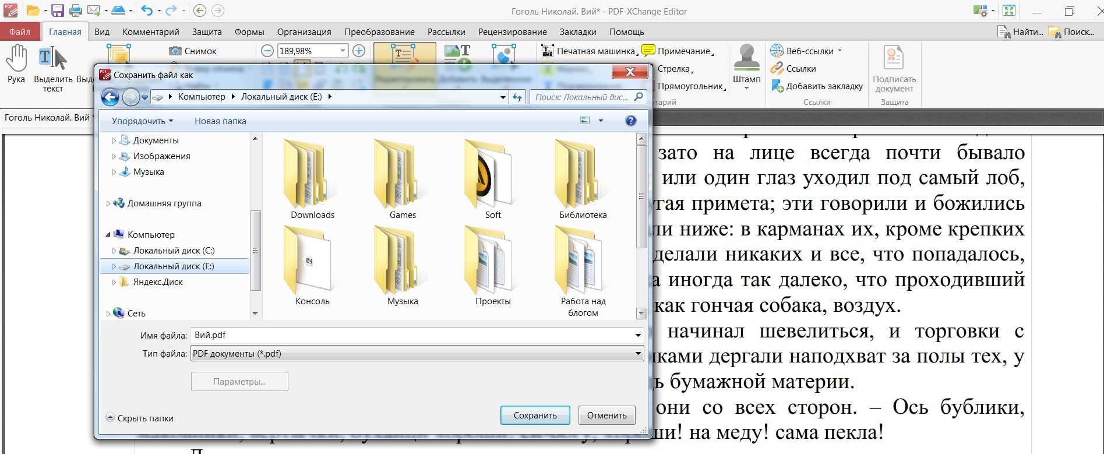1104x454 pixels.
Task: Open the Тип файла dropdown
Action: point(638,354)
